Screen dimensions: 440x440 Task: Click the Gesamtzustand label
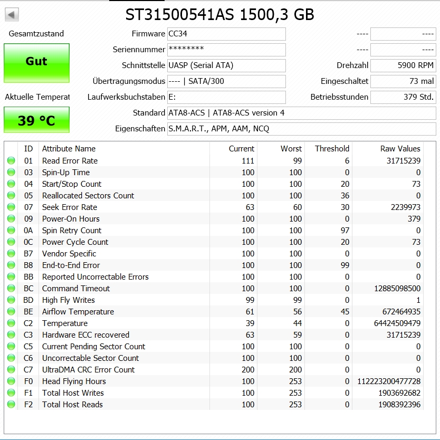tap(36, 34)
